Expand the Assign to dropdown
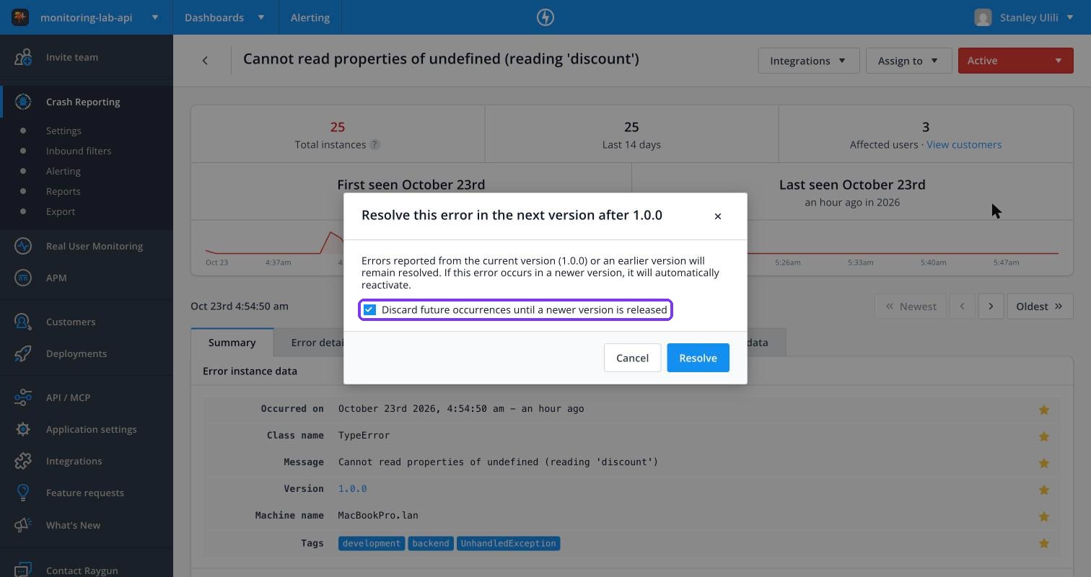 pyautogui.click(x=908, y=61)
